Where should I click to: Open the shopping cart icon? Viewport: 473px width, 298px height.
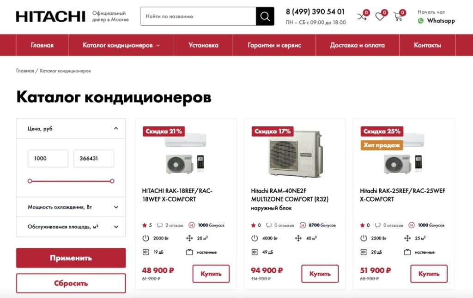click(398, 16)
